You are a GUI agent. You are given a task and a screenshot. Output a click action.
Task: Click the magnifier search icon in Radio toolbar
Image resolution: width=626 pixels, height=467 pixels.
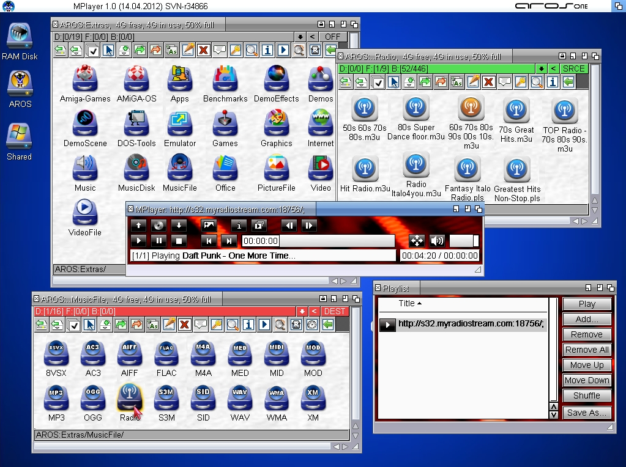[x=537, y=83]
